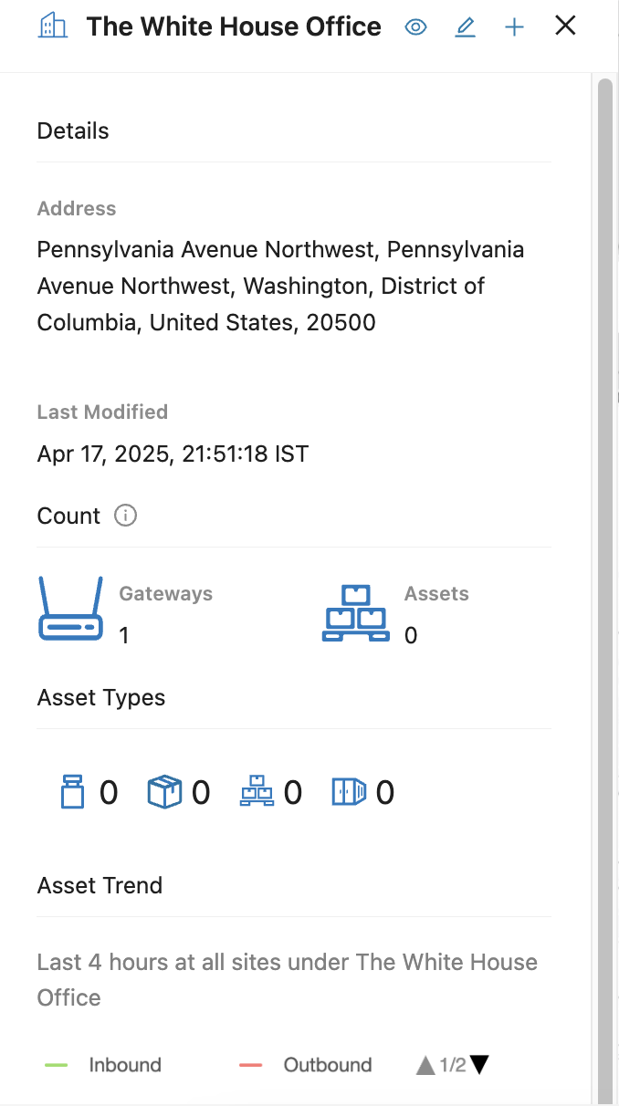
Task: Select the box asset type icon
Action: pos(164,792)
